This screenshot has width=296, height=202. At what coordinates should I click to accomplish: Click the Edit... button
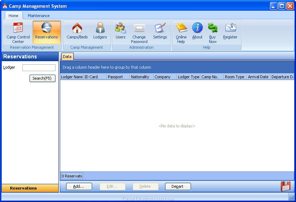point(112,186)
